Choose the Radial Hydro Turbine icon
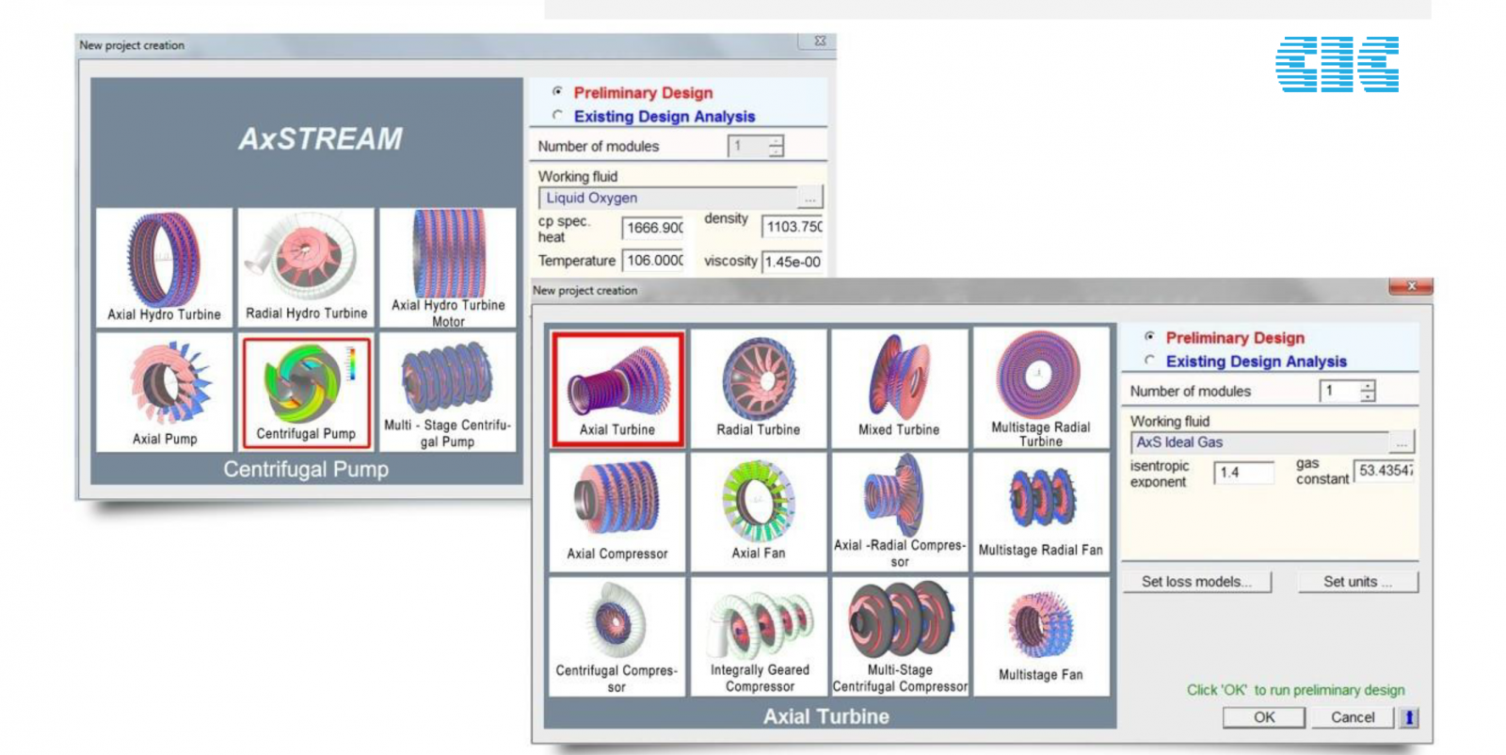This screenshot has width=1506, height=755. (306, 267)
